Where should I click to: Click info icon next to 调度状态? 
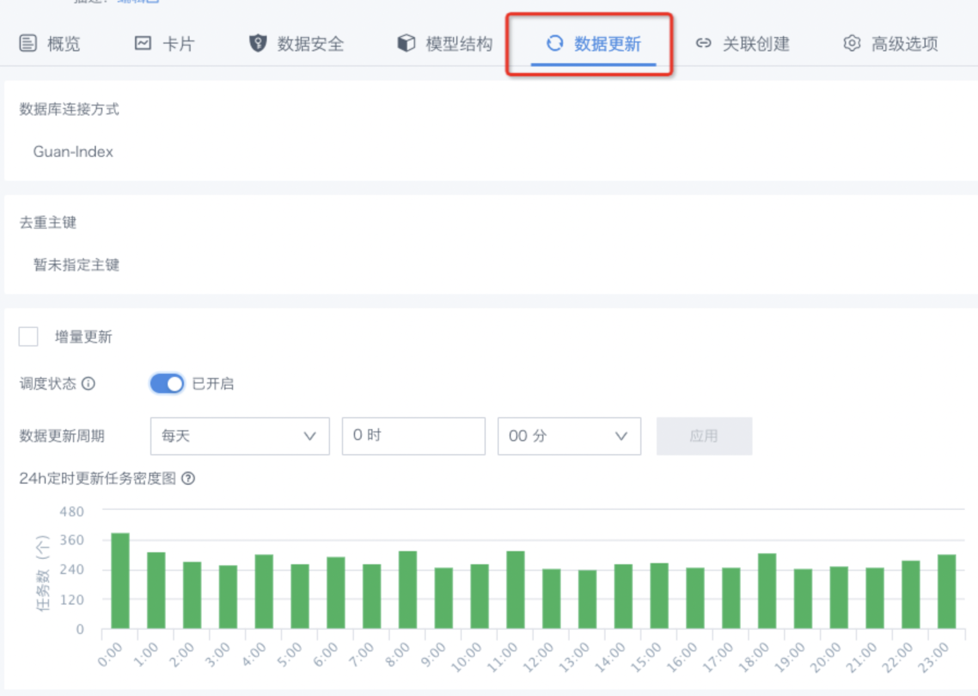(x=88, y=384)
